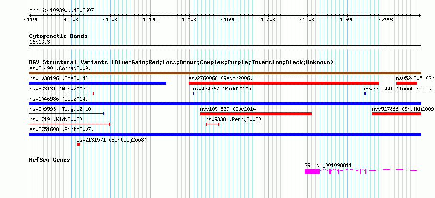Select the small red esv2131571 Bentley2008 block
This screenshot has height=198, width=435.
(78, 144)
